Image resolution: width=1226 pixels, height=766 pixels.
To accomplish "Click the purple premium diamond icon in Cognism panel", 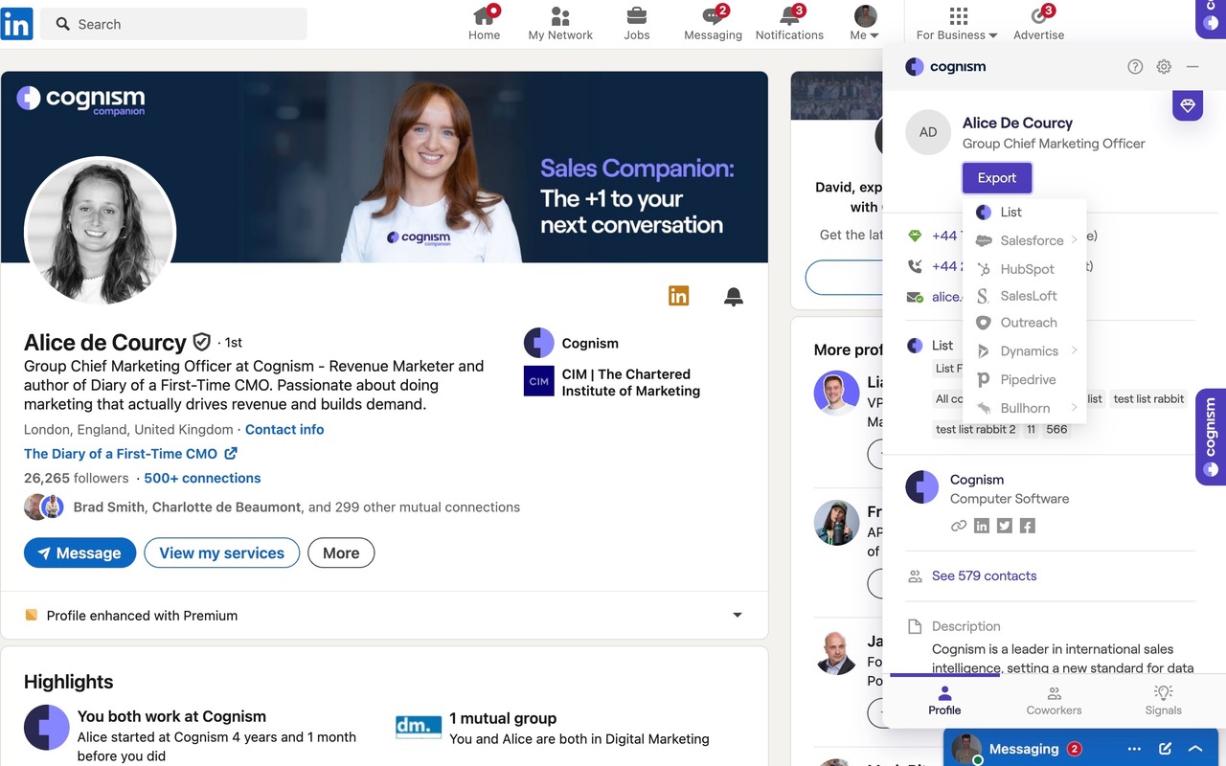I will (x=1187, y=105).
